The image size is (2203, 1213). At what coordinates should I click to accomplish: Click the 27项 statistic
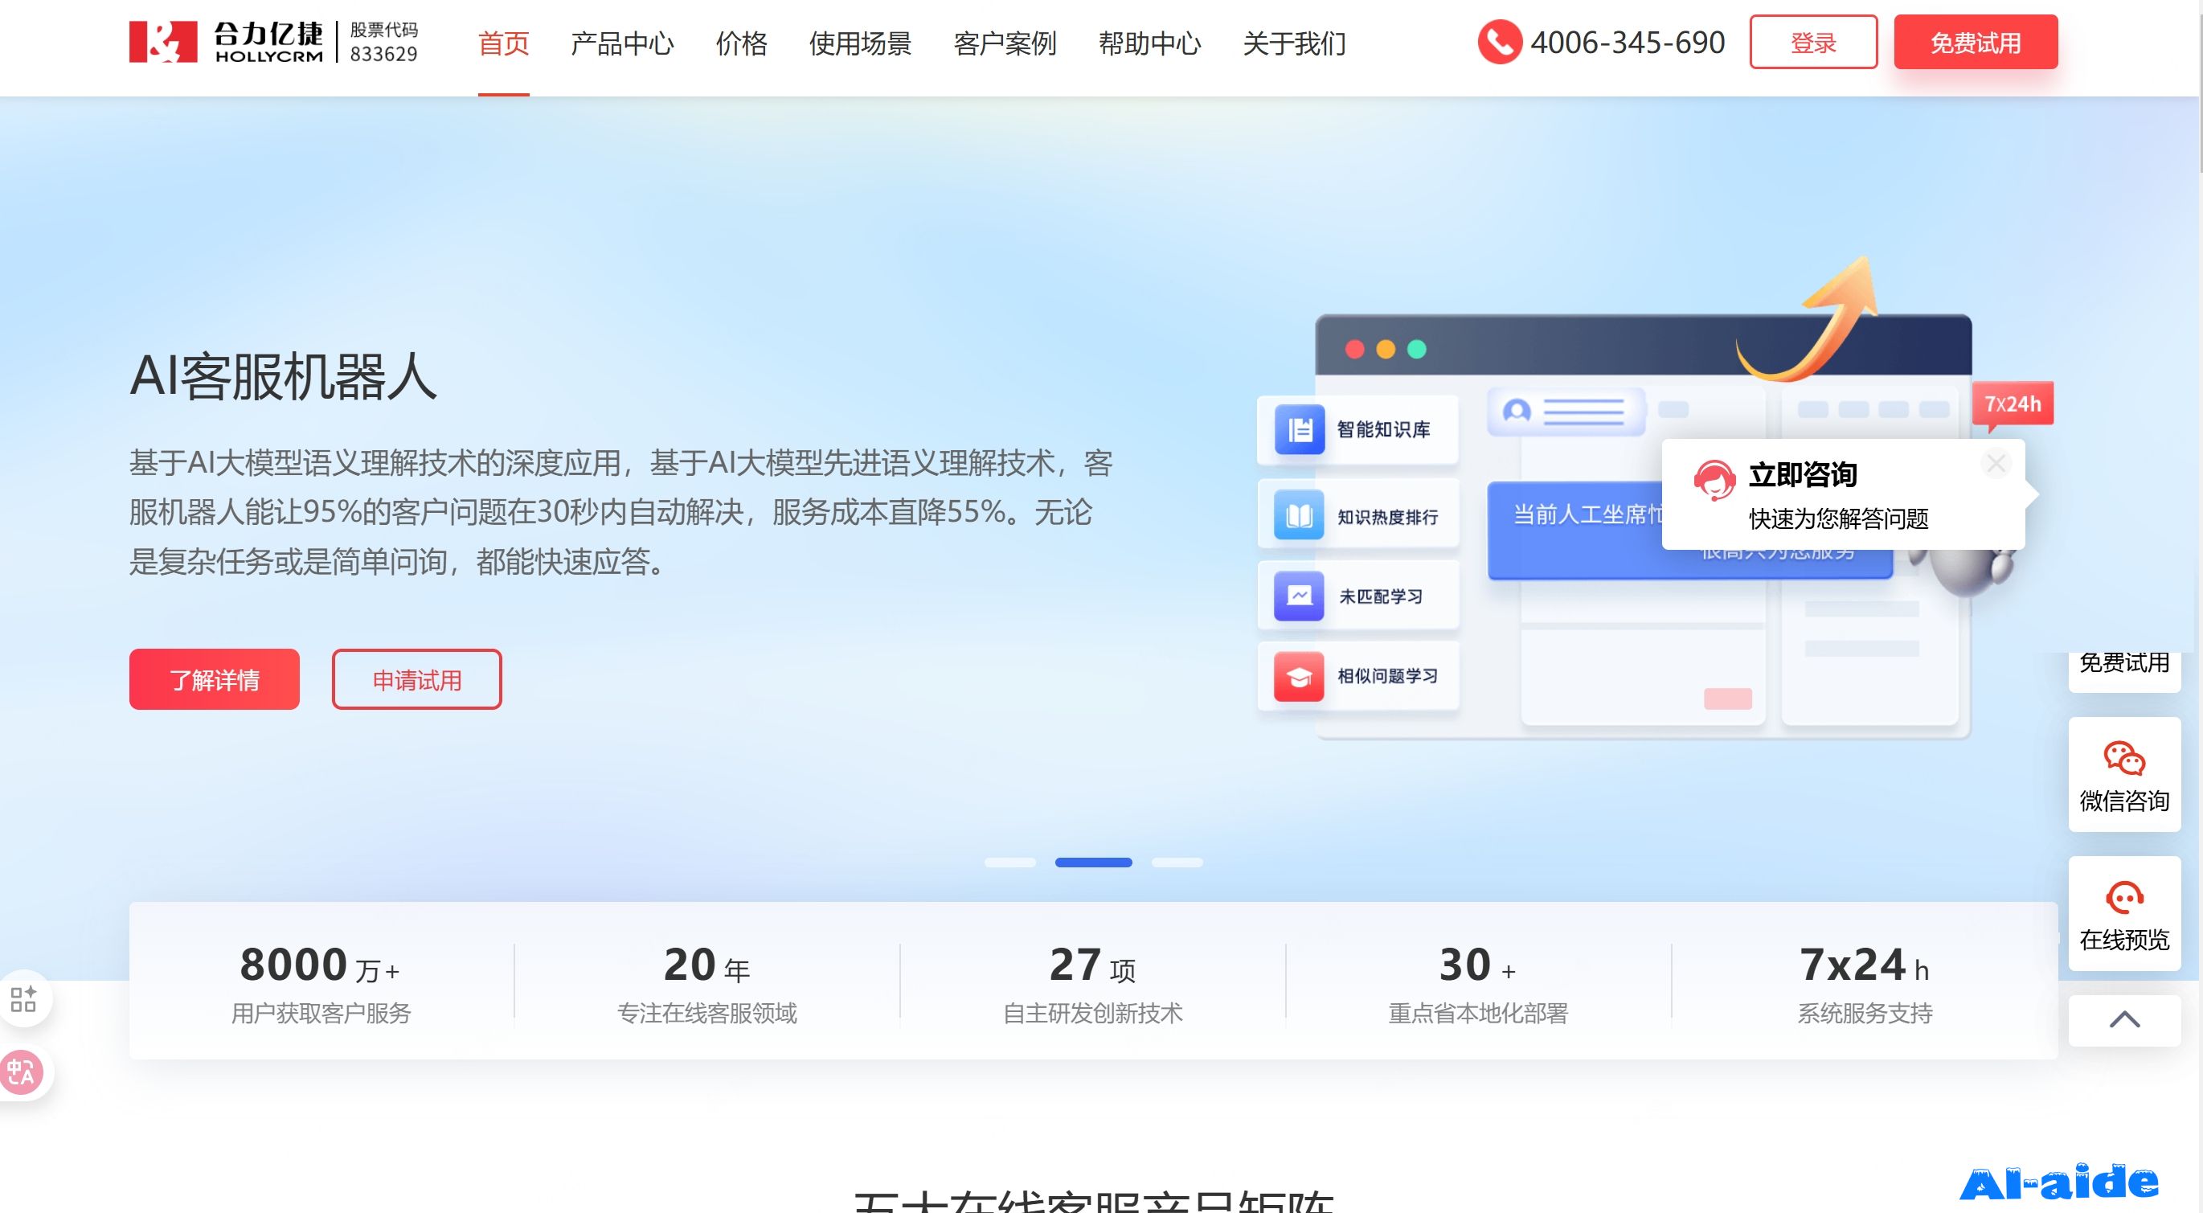click(1092, 965)
